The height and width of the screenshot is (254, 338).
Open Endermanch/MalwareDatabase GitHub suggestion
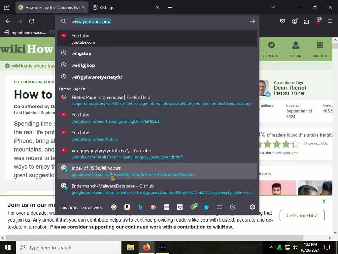(x=157, y=189)
